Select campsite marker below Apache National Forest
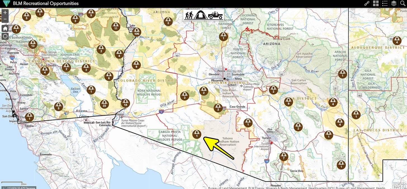407x189 pixels. [x=342, y=74]
